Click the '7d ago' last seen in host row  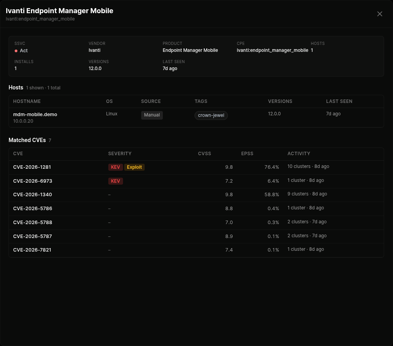[333, 114]
